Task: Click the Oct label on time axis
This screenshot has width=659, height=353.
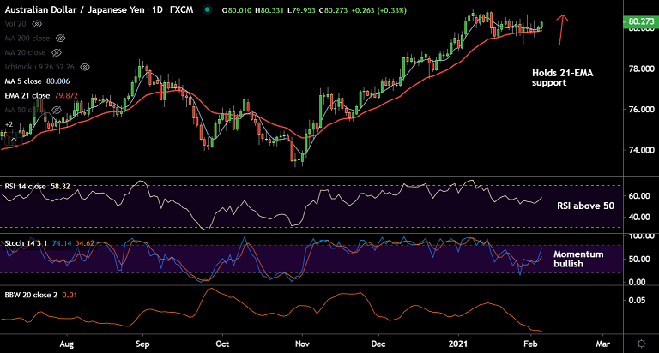Action: click(x=222, y=344)
